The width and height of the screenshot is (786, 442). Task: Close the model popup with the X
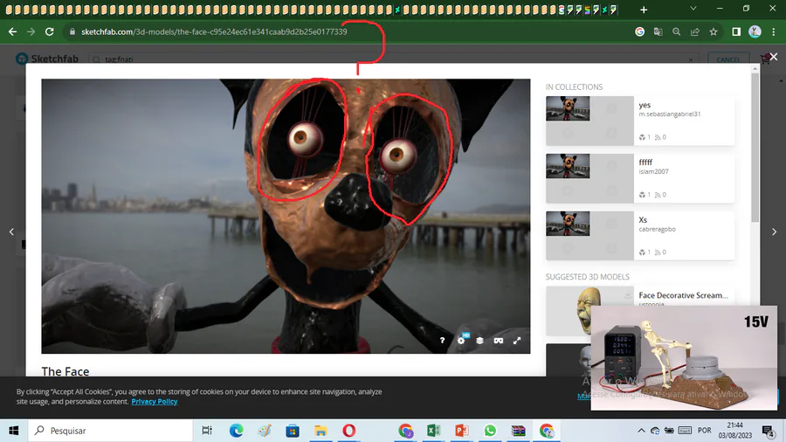(774, 57)
